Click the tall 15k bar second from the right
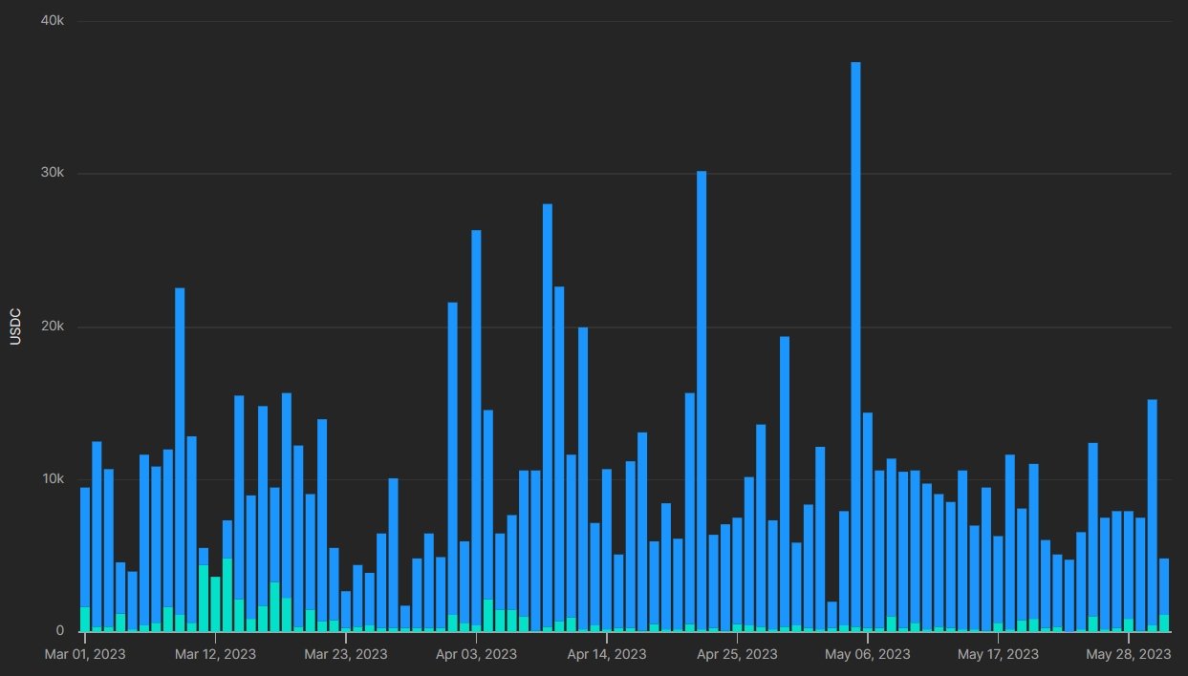The width and height of the screenshot is (1188, 676). [x=1152, y=516]
